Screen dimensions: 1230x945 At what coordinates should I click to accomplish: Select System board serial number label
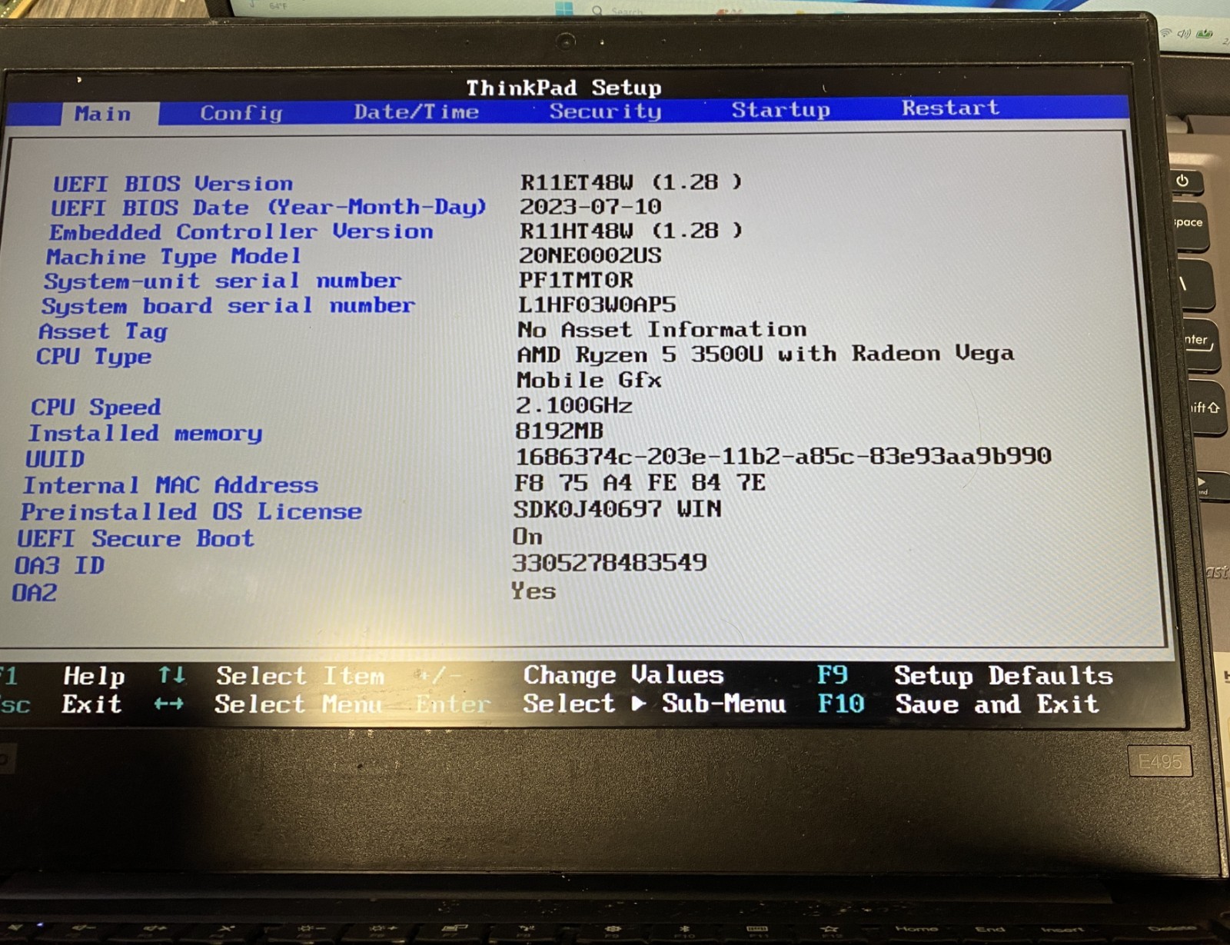[228, 306]
